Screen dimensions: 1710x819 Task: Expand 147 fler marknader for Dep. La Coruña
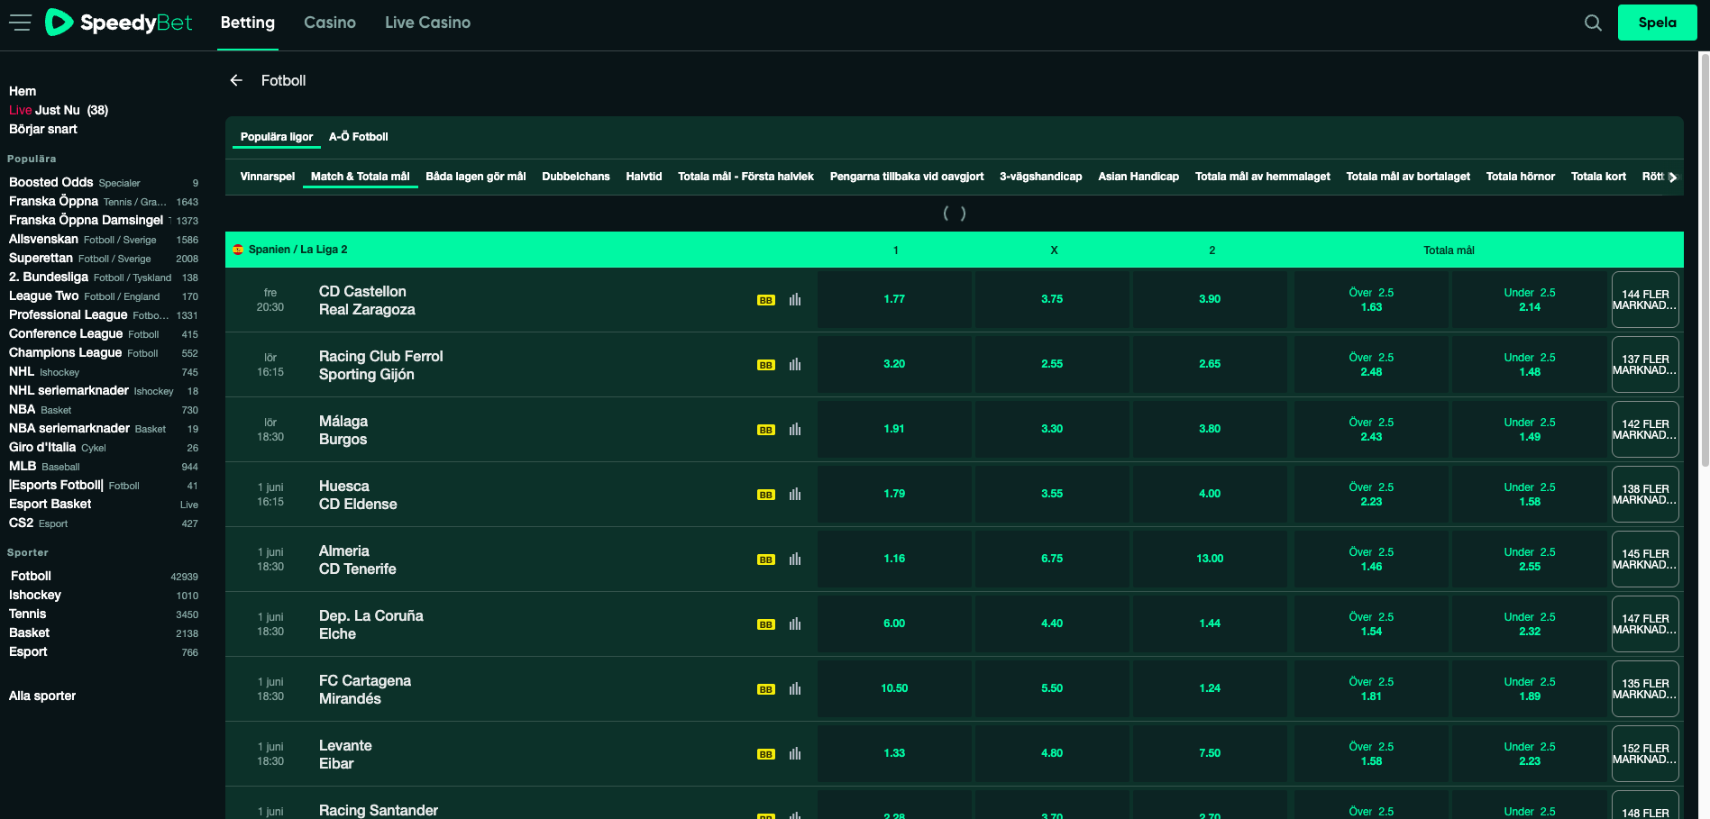click(x=1645, y=624)
